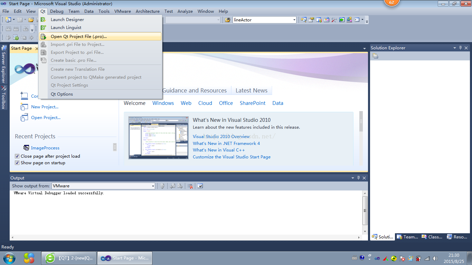Click the Solution Explorer properties toolbar icon

pos(375,56)
